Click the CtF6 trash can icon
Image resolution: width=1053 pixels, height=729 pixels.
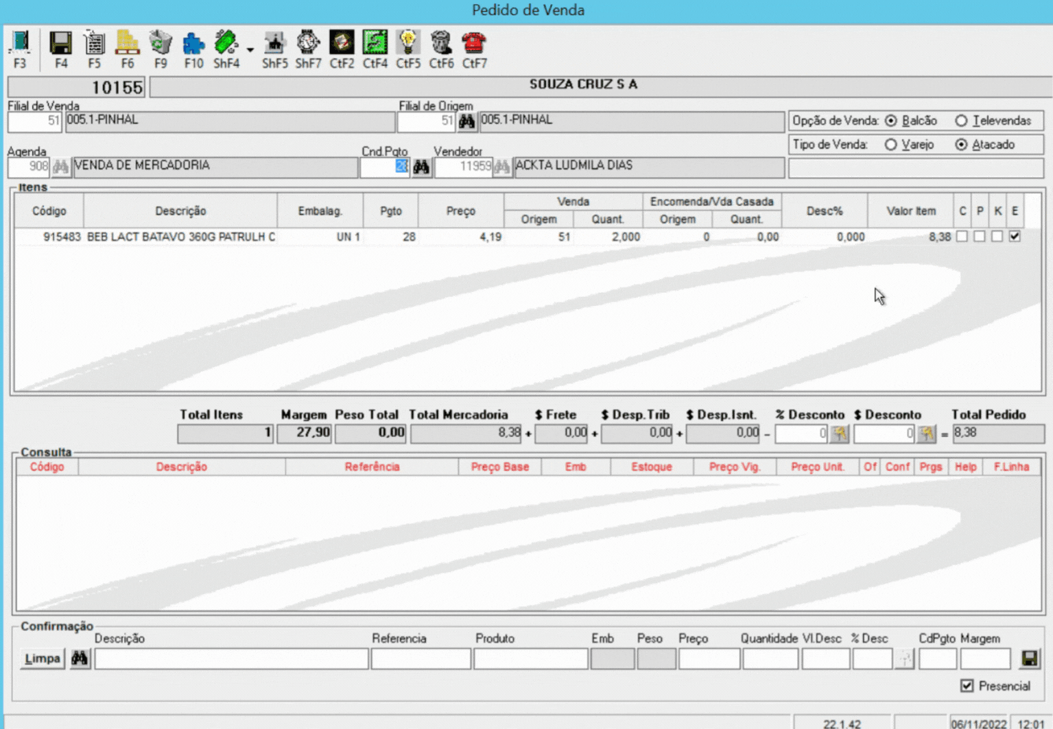click(441, 43)
